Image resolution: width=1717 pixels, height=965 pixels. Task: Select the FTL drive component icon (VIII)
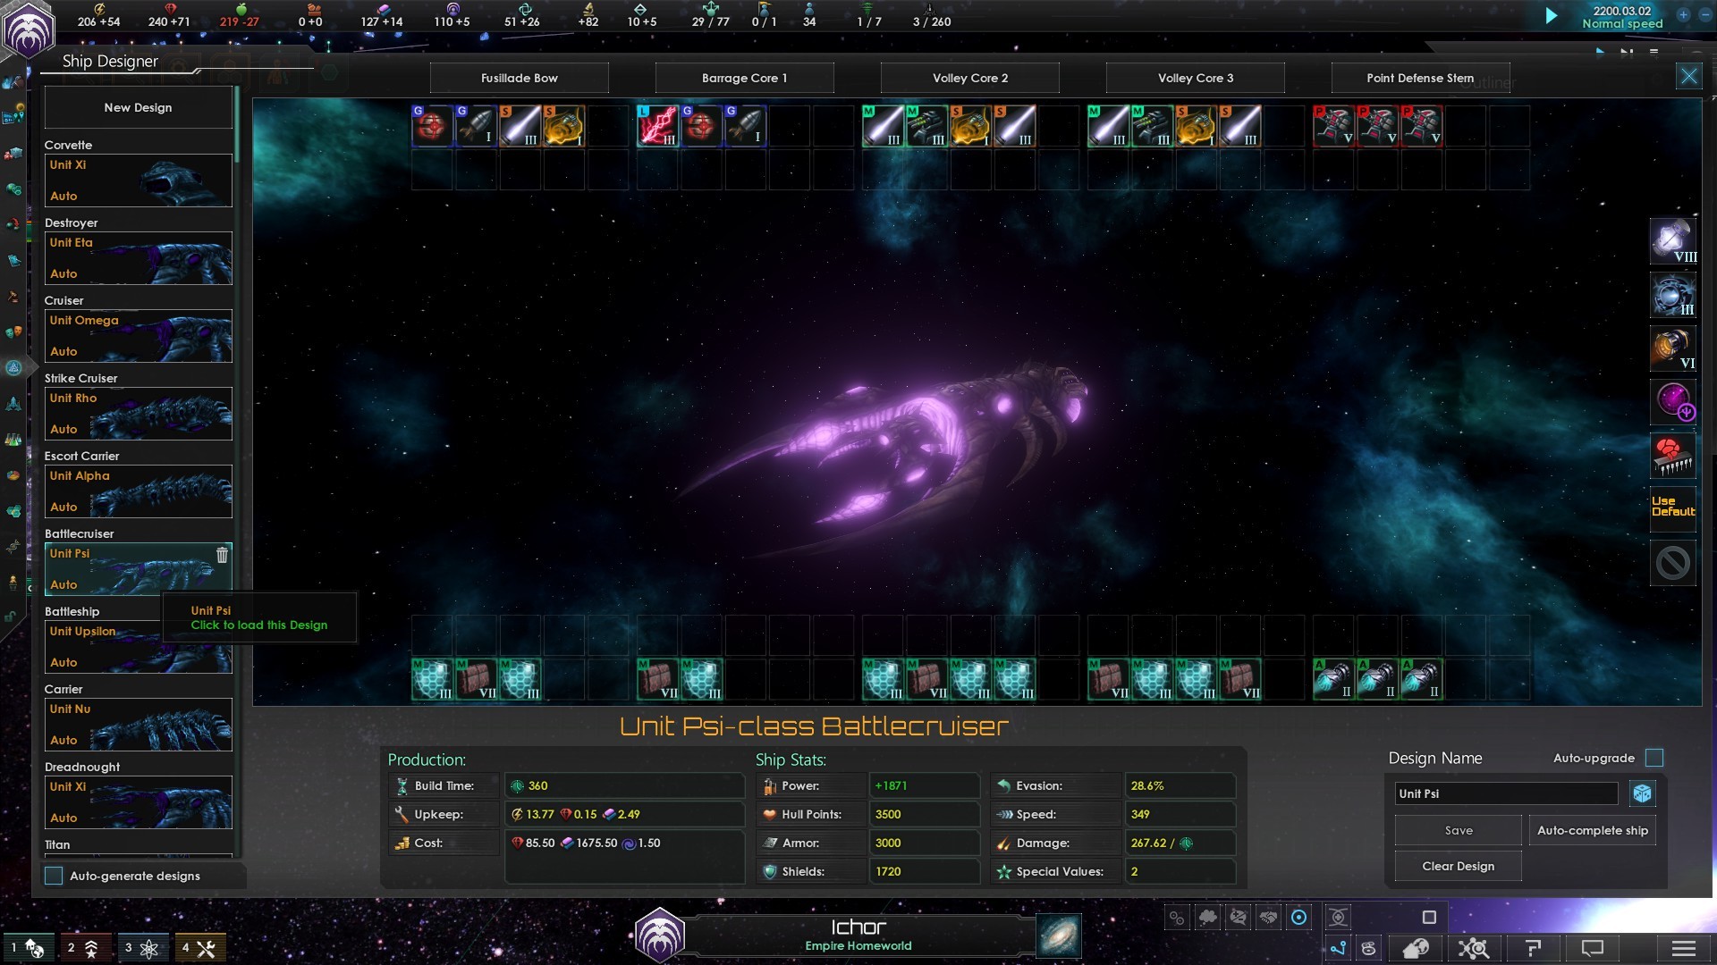coord(1672,241)
